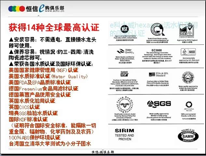Click the SAMM Malaysia oval badge
Viewport: 206px width, 156px height.
click(188, 136)
